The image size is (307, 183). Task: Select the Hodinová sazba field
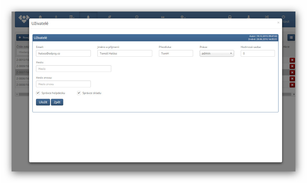click(258, 53)
